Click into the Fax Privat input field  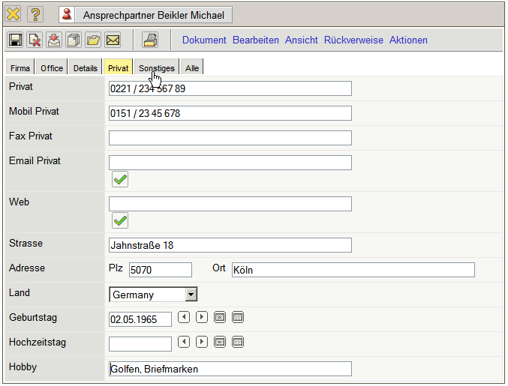(x=230, y=138)
